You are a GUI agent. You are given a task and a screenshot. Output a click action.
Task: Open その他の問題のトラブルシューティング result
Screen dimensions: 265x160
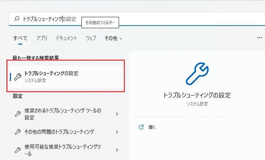pyautogui.click(x=59, y=132)
